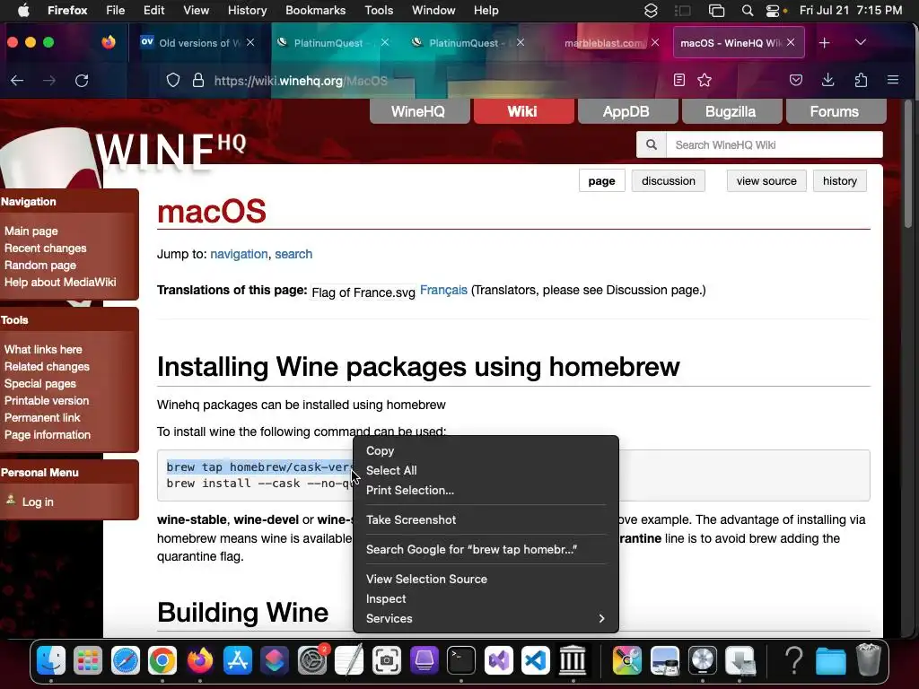The width and height of the screenshot is (919, 689).
Task: Open App Store from the dock
Action: coord(237,660)
